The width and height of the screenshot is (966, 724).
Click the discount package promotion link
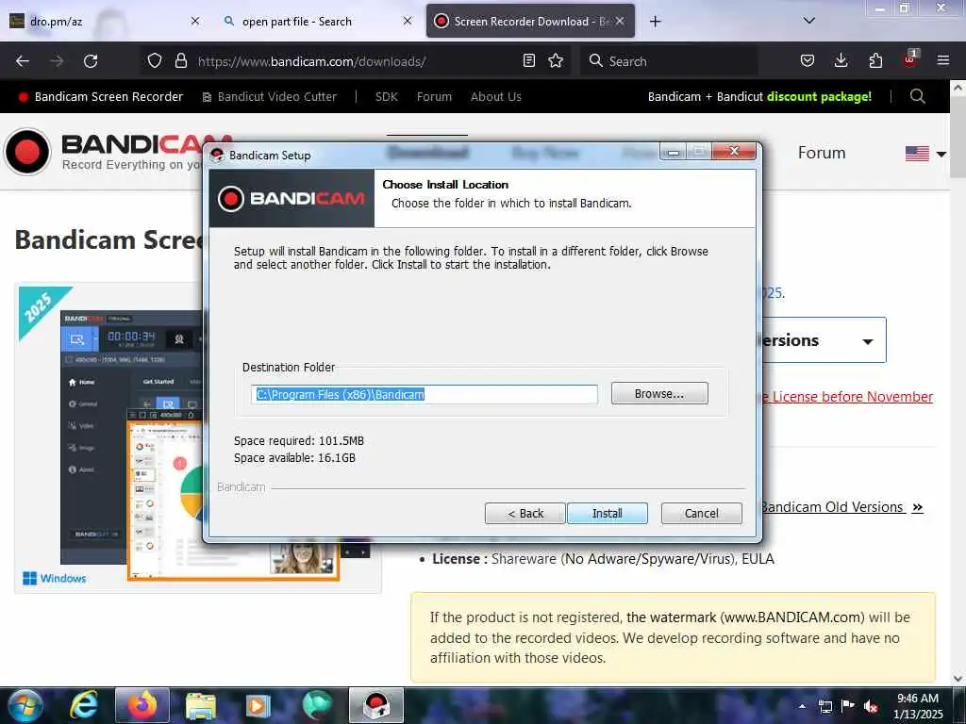click(759, 97)
